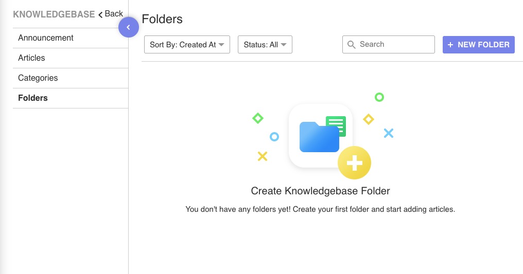Focus the Search input field
The height and width of the screenshot is (274, 523).
(x=389, y=45)
